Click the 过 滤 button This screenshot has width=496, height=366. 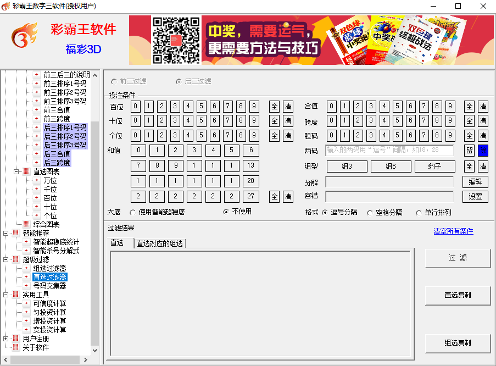pos(458,258)
